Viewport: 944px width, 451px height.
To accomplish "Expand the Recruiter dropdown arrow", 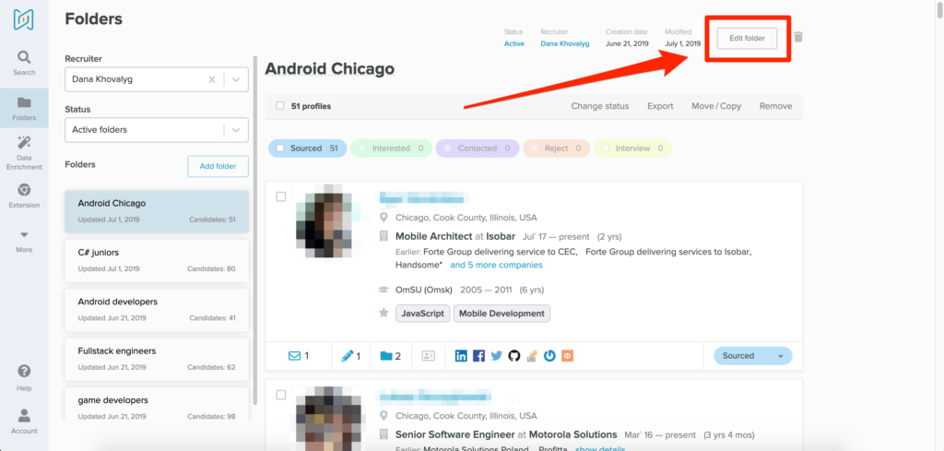I will [x=236, y=79].
